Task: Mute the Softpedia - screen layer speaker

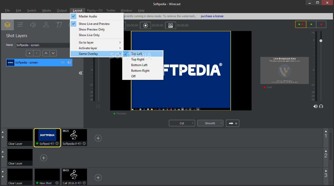Action: [69, 62]
